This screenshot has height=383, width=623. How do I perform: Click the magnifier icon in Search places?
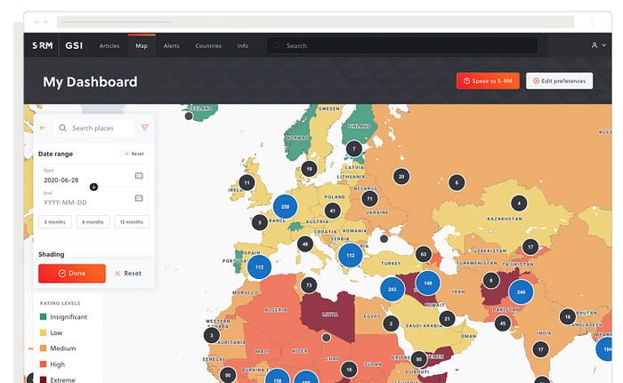[62, 128]
